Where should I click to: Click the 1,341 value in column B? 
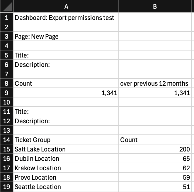(155, 93)
